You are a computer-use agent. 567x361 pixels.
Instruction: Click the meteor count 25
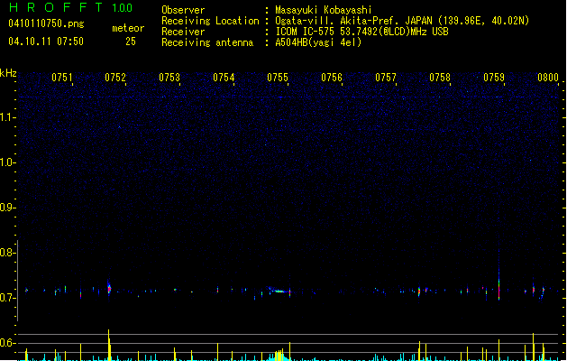click(x=131, y=42)
